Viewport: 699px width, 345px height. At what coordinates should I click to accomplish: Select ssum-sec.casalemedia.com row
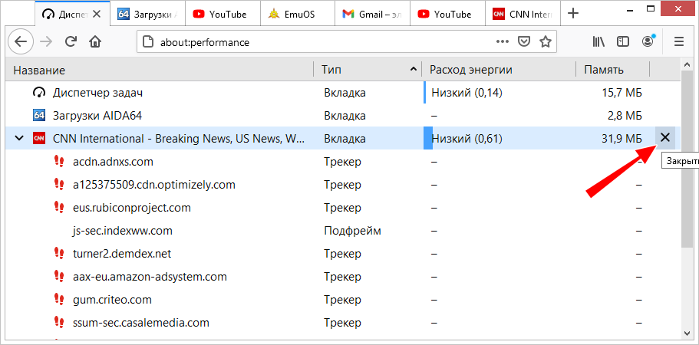343,322
